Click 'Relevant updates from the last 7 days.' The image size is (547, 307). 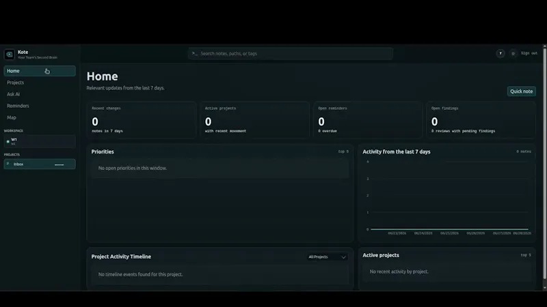126,88
